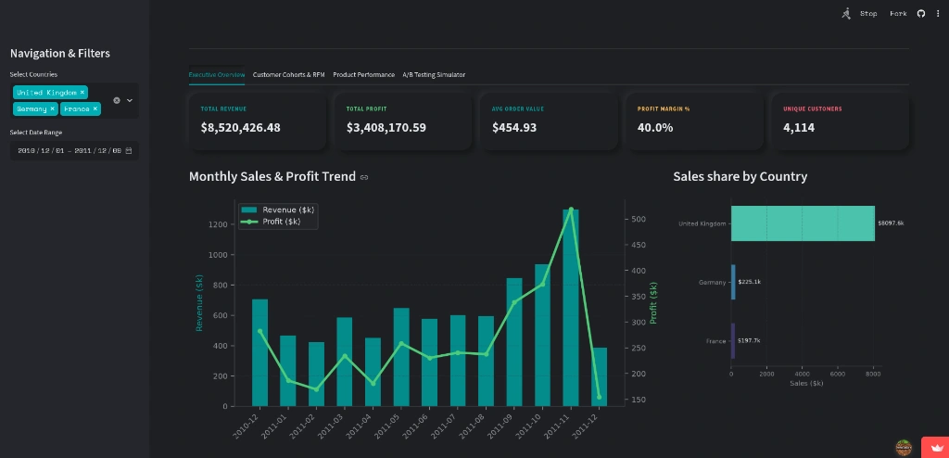Click the Revenue ($k) legend swatch
The image size is (949, 458).
(249, 210)
